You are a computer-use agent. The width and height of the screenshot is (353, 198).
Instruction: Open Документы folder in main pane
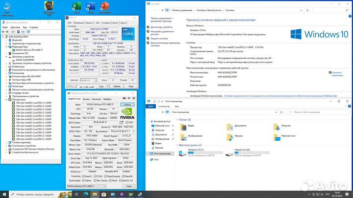236,127
